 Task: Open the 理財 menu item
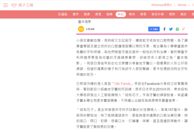coord(172,14)
